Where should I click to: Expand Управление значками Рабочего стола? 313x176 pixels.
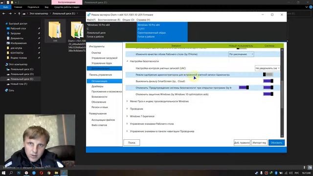[127, 124]
